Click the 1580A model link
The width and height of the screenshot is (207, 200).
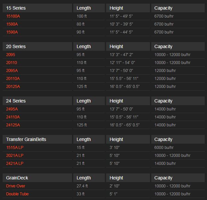[x=12, y=24]
